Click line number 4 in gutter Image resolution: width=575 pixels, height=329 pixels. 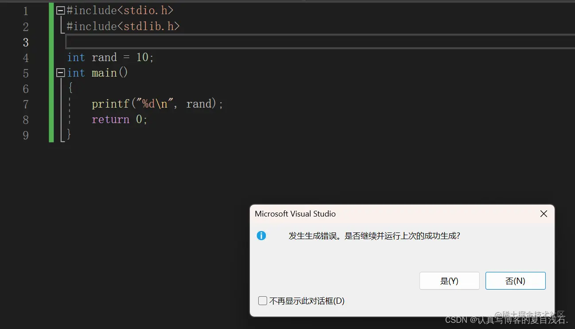click(26, 58)
